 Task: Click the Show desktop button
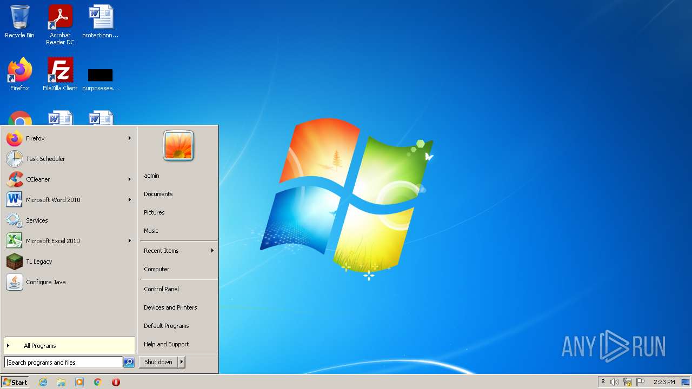(686, 382)
